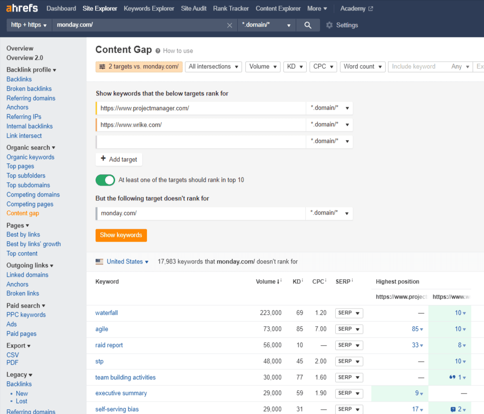Go to the Dashboard tab
The image size is (484, 414).
coord(61,9)
